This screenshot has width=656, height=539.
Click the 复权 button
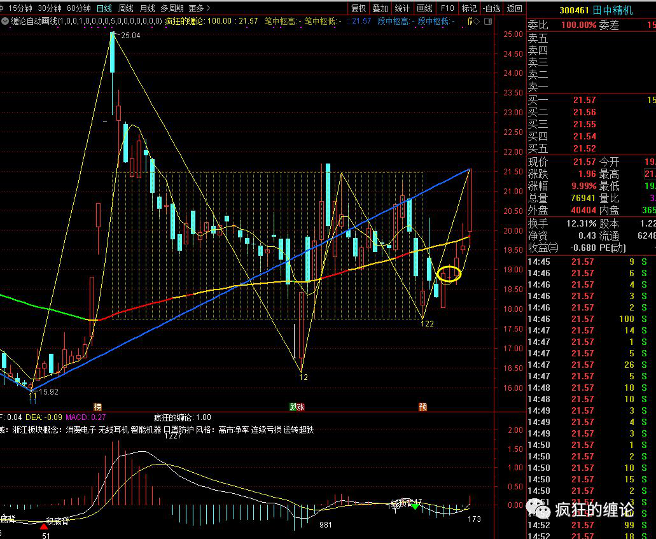coord(358,8)
